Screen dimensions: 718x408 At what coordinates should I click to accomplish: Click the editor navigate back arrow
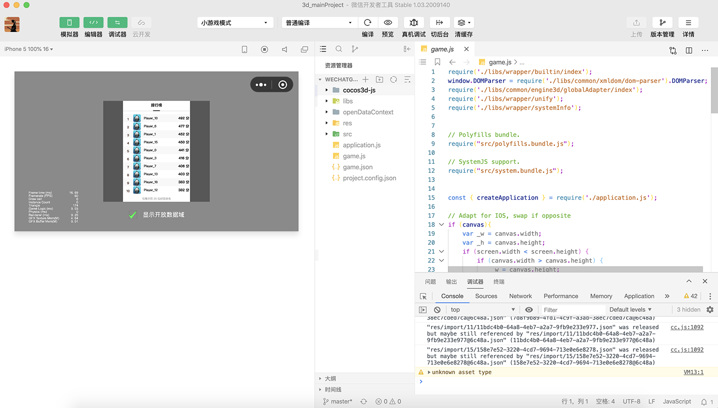tap(452, 62)
